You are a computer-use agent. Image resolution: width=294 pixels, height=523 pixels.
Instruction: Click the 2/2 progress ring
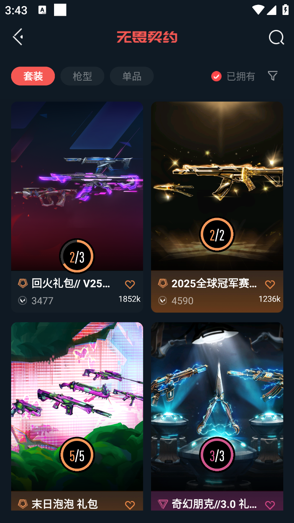[217, 234]
